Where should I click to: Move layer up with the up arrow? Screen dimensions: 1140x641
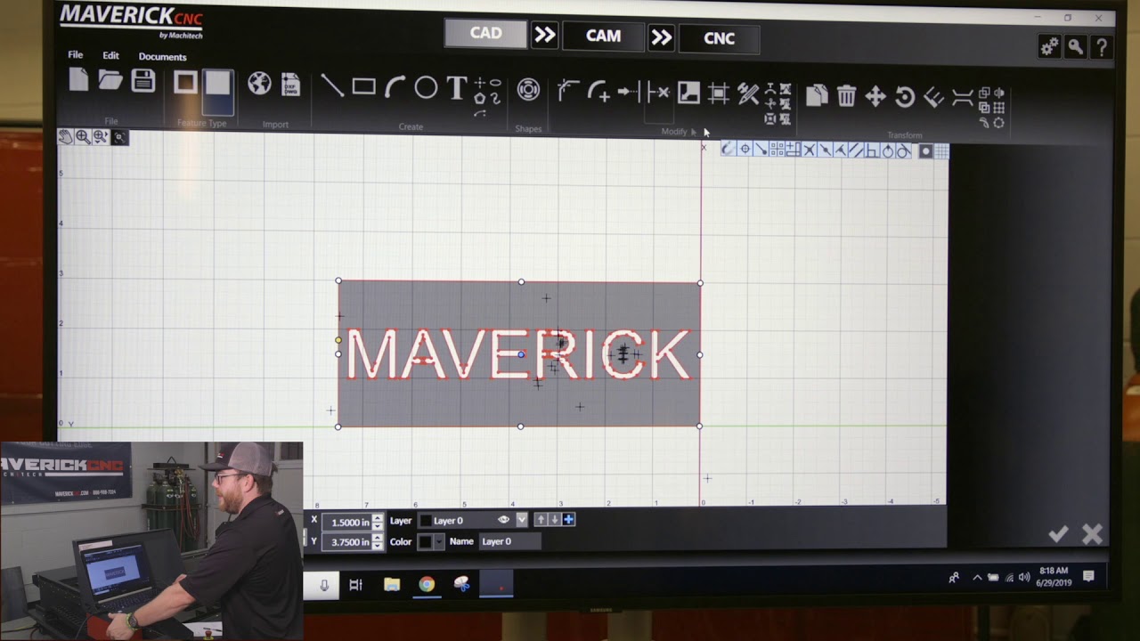tap(541, 520)
